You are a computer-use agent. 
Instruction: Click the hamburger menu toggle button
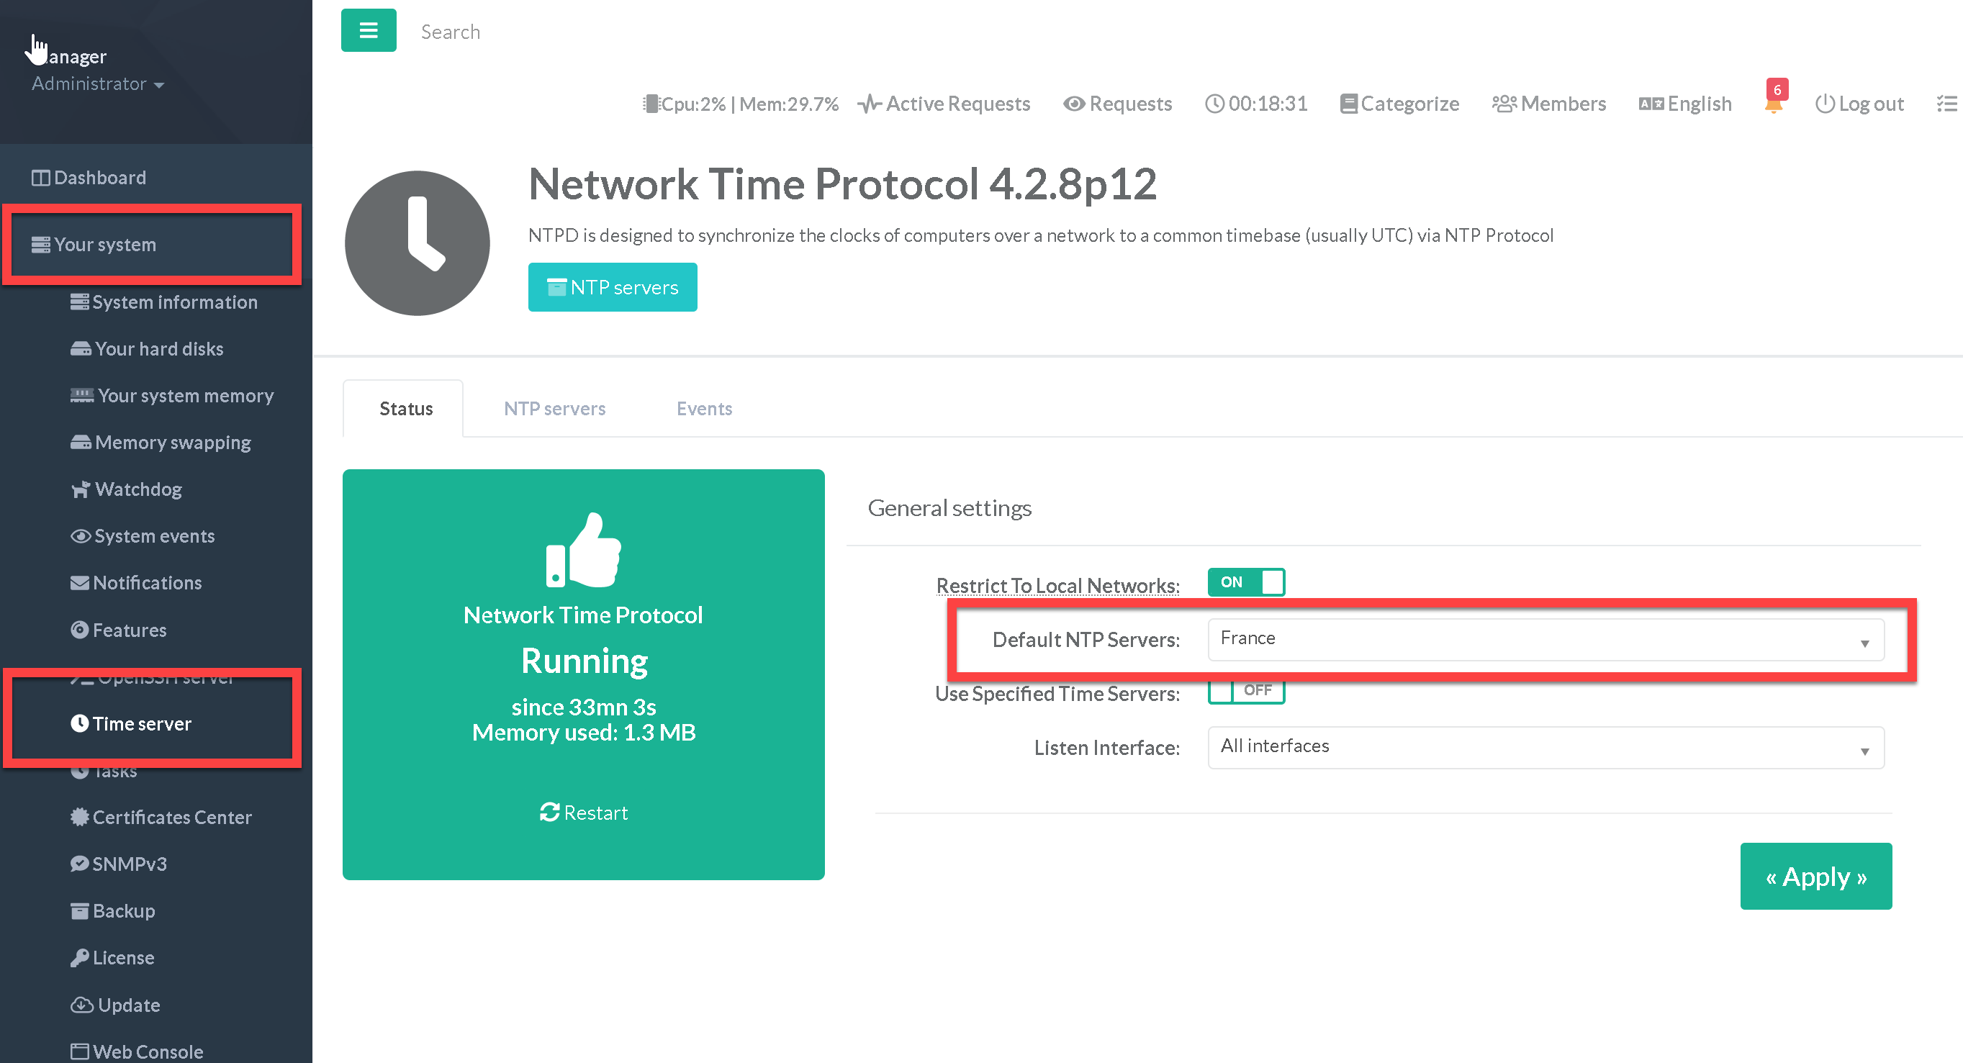point(368,30)
